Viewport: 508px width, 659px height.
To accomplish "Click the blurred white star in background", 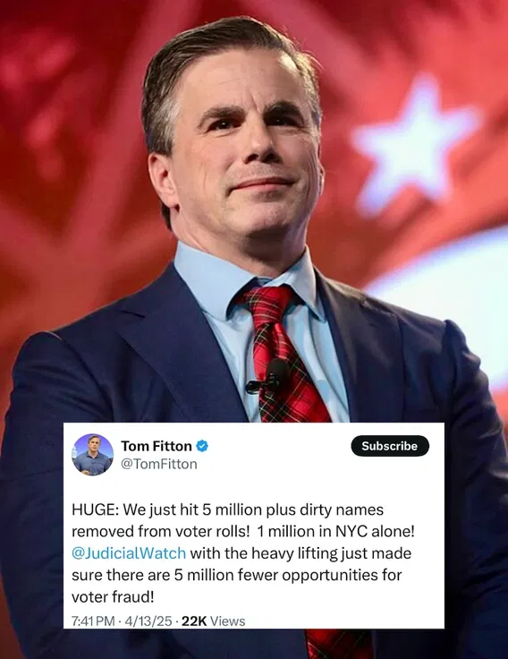I will [415, 143].
